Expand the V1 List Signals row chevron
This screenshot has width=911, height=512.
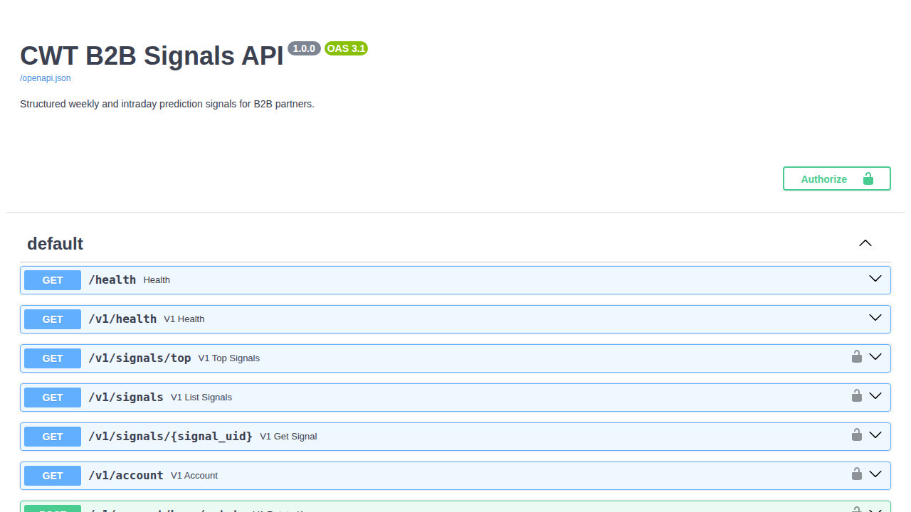pyautogui.click(x=875, y=396)
